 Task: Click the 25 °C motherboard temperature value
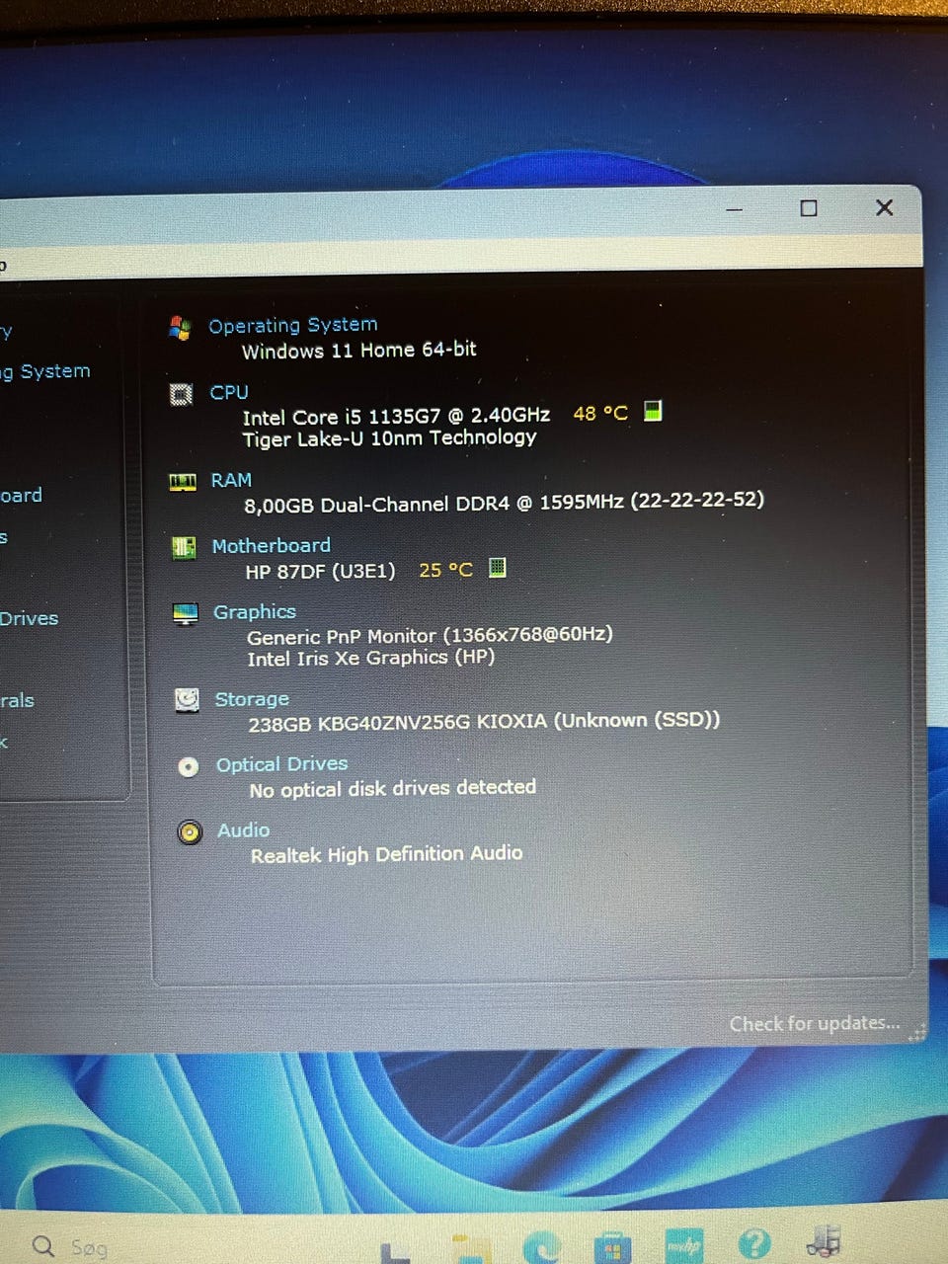(446, 570)
